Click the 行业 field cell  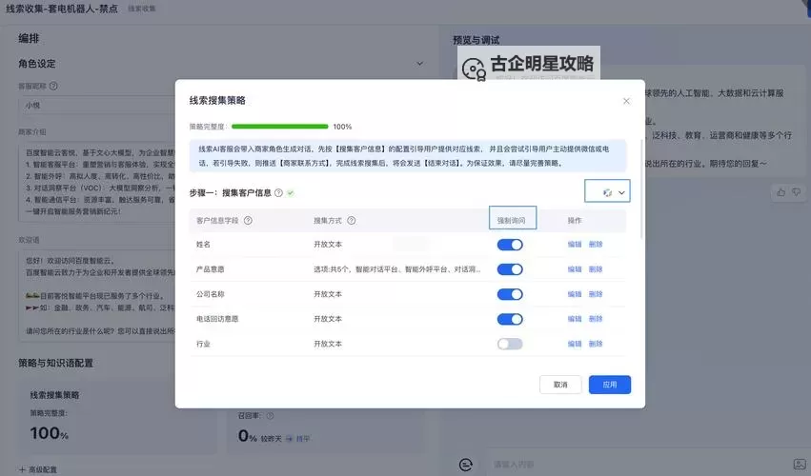coord(203,344)
